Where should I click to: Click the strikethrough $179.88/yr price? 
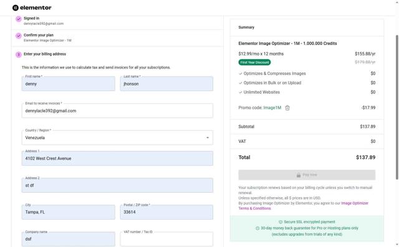[x=365, y=62]
